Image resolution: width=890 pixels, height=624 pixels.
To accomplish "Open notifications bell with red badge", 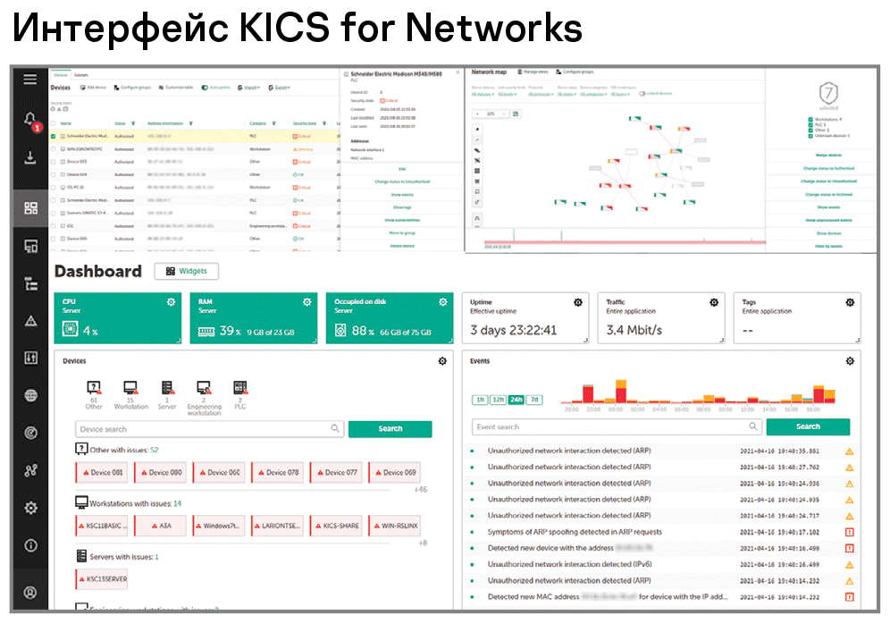I will point(30,120).
